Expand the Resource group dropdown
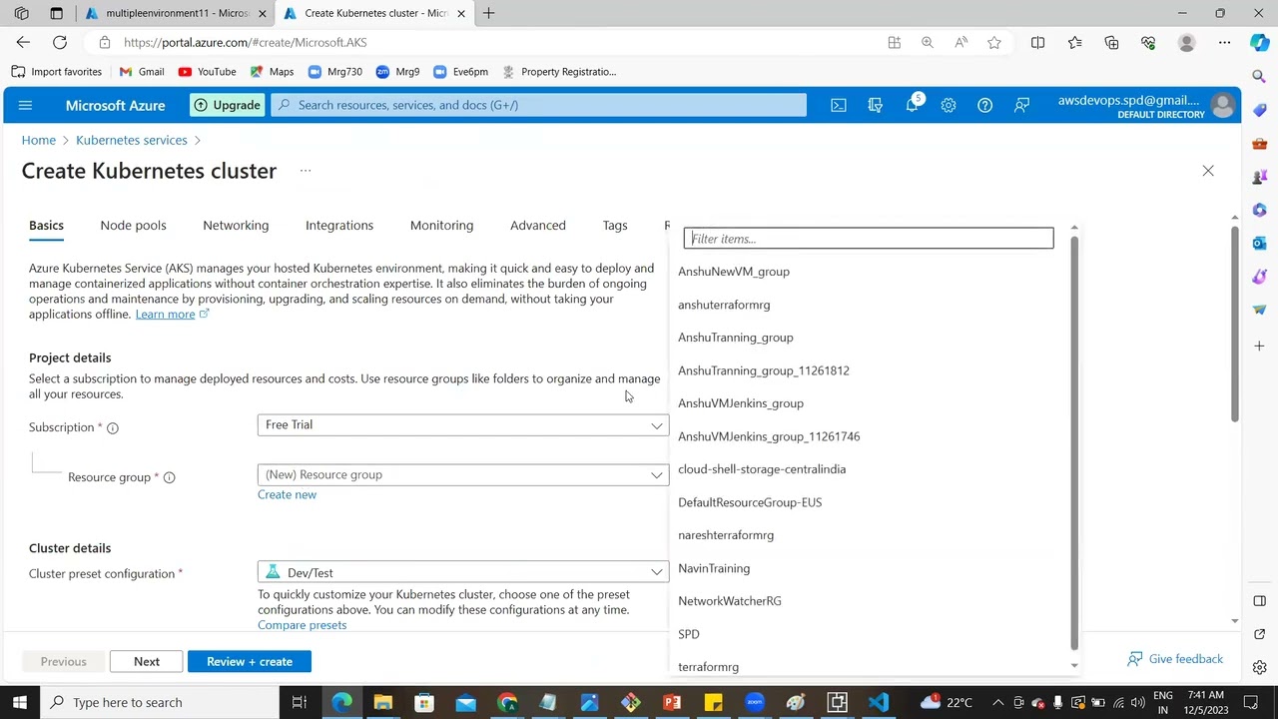 click(463, 475)
